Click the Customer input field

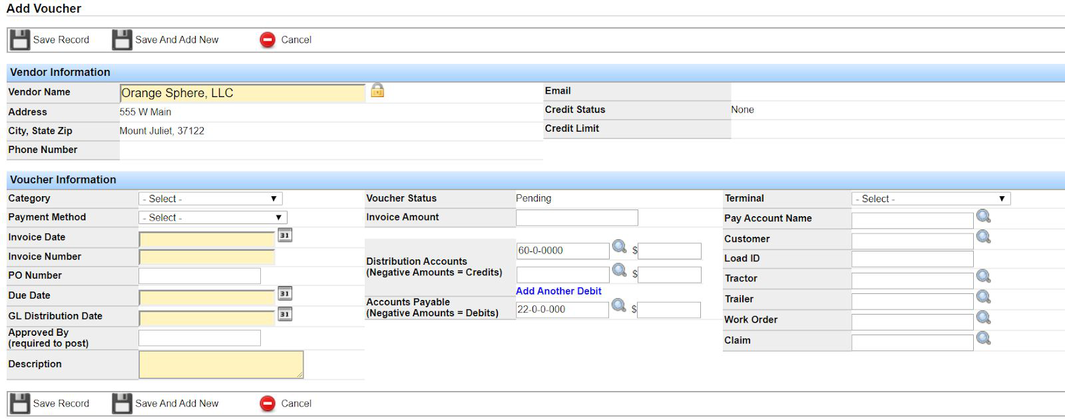point(913,241)
